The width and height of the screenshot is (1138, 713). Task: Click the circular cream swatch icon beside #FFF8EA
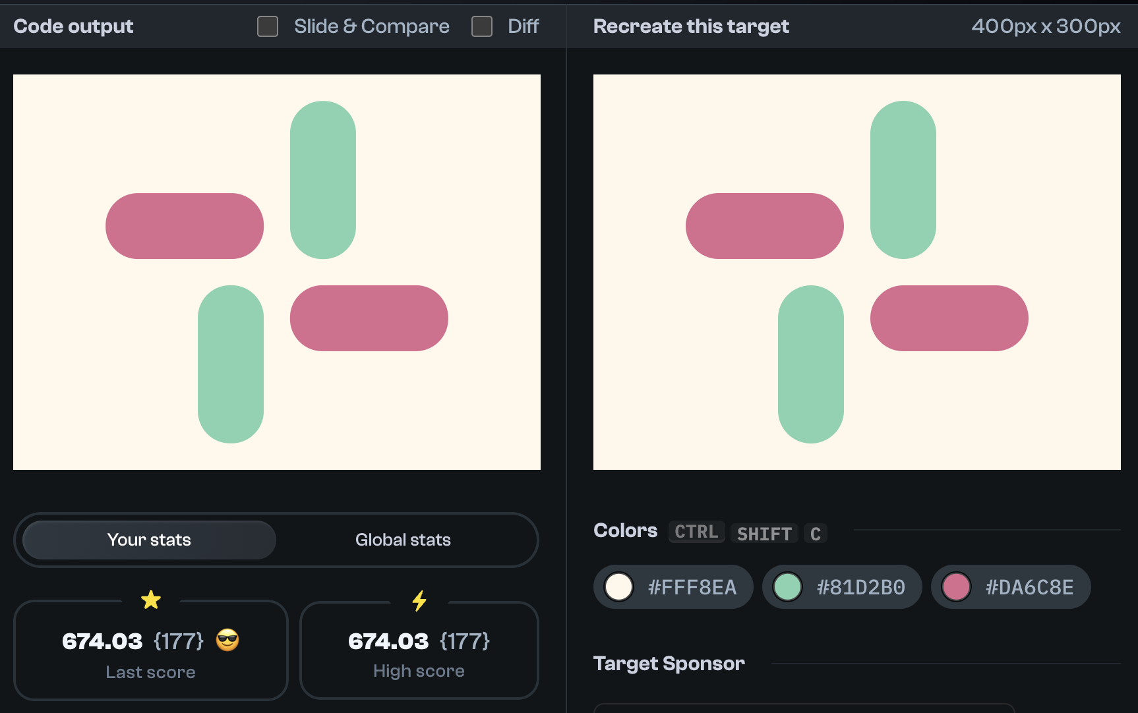coord(618,586)
